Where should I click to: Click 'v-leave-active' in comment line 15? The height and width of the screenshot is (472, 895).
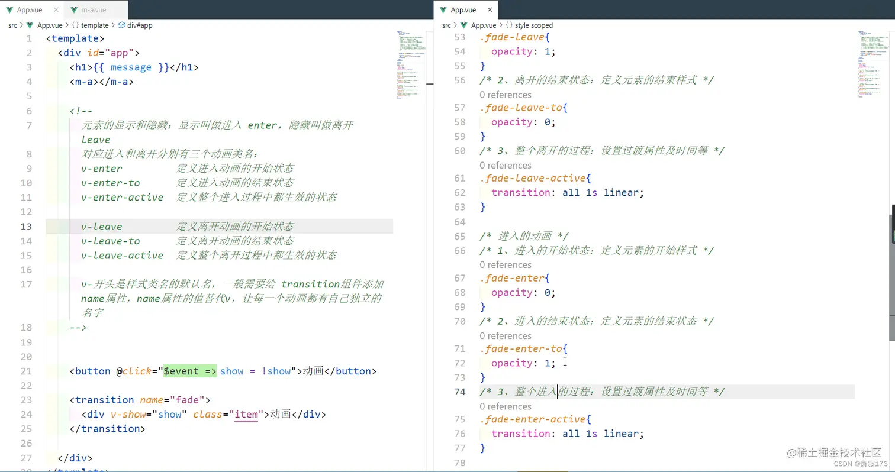pos(123,255)
